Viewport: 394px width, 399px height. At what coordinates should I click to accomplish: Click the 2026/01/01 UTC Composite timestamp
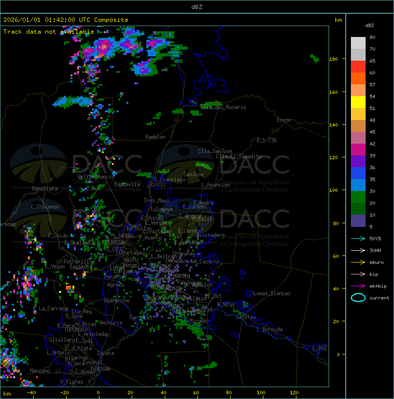[65, 20]
